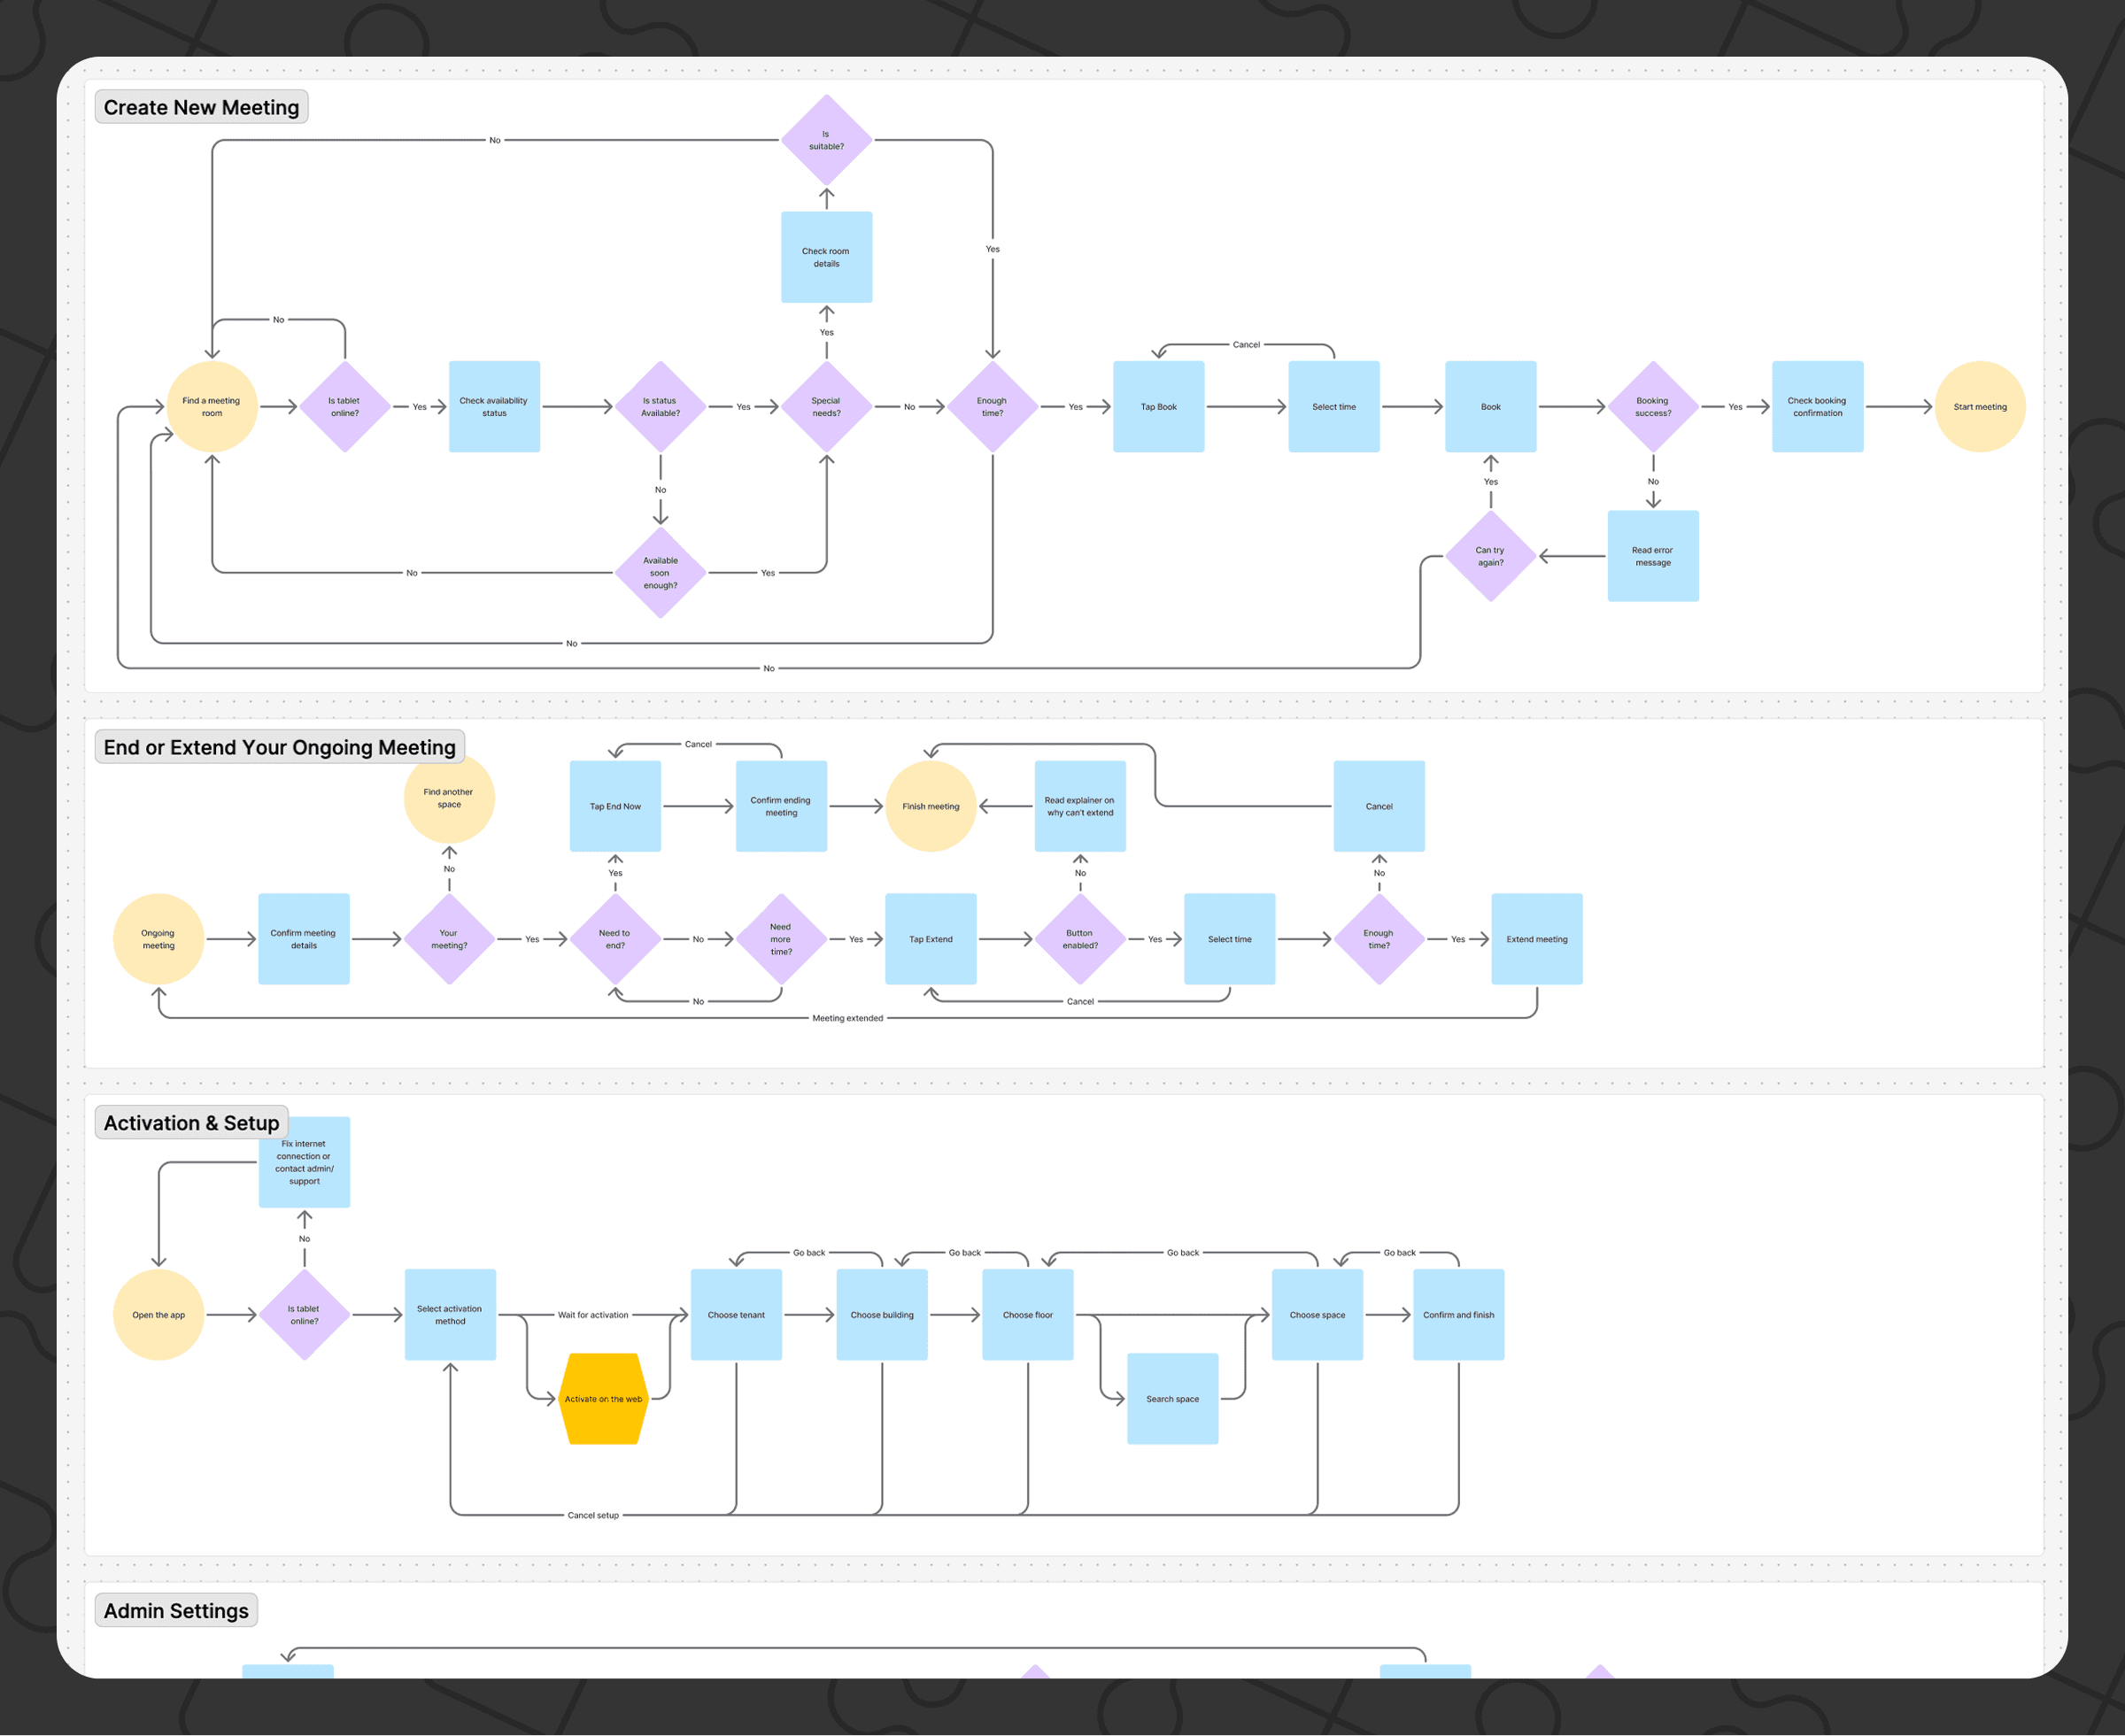Click the 'Extend meeting' box
Viewport: 2125px width, 1736px height.
click(x=1537, y=939)
